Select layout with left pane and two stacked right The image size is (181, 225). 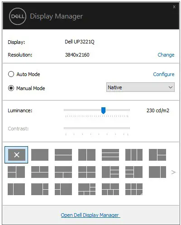coord(157,155)
